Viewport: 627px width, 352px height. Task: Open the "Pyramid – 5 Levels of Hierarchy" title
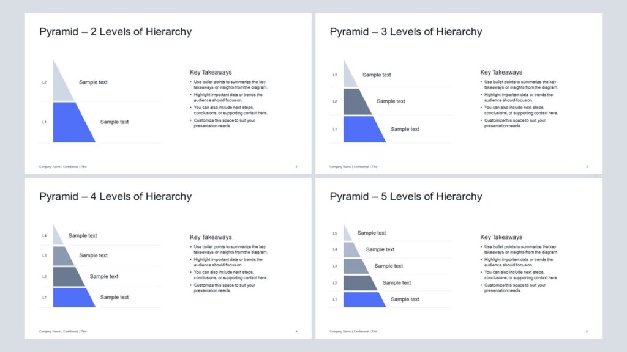[405, 197]
